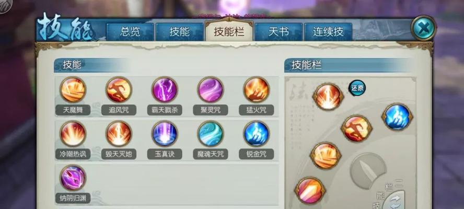Switch to the 总览 tab
The height and width of the screenshot is (209, 464).
coord(130,32)
